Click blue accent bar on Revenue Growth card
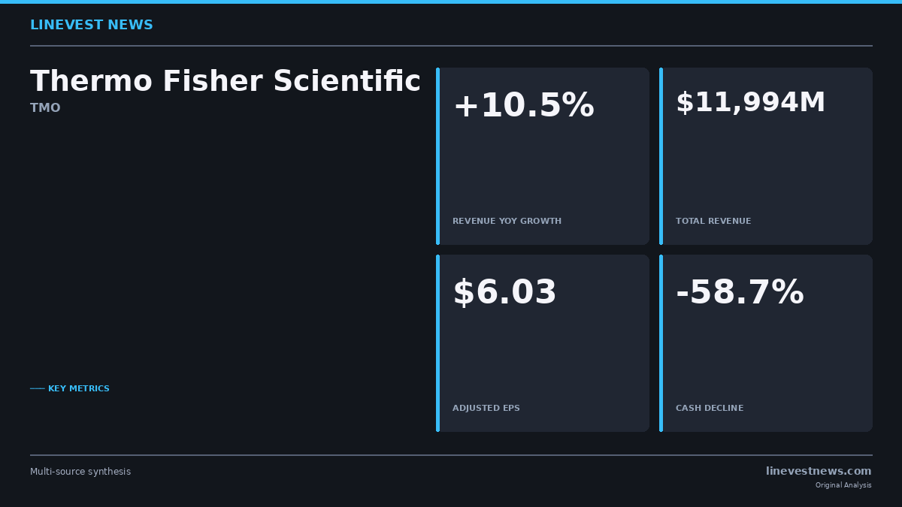 point(437,156)
